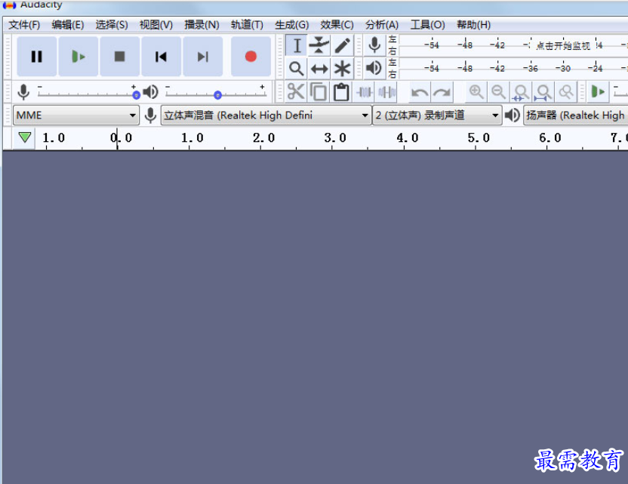Silence the selected audio
This screenshot has width=628, height=484.
[387, 92]
